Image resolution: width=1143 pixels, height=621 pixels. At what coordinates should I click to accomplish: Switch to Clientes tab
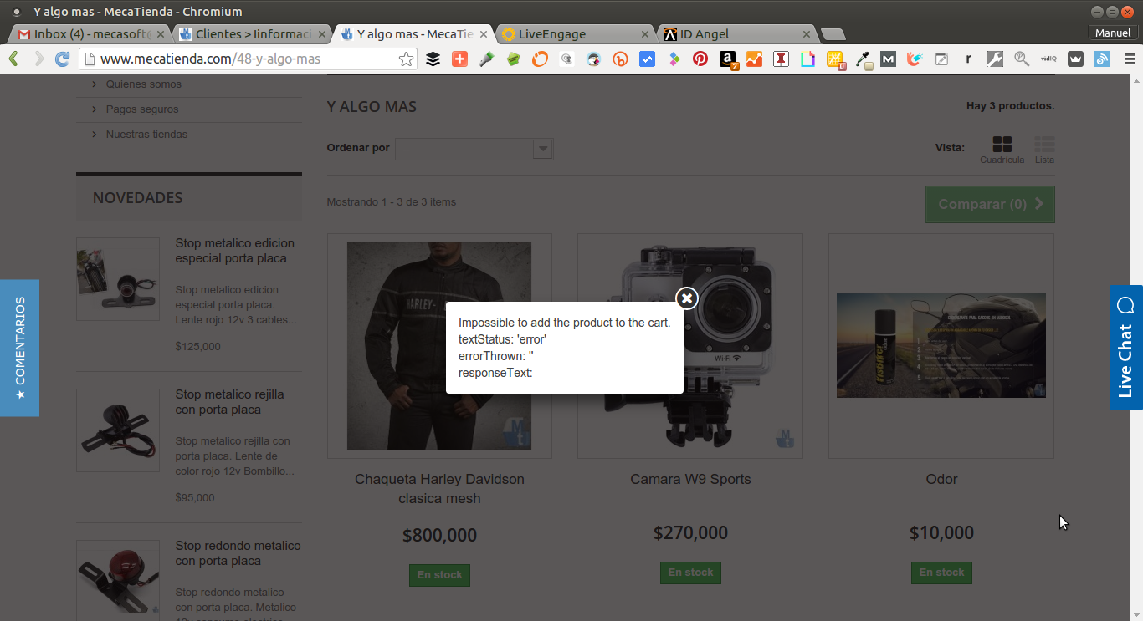point(251,34)
